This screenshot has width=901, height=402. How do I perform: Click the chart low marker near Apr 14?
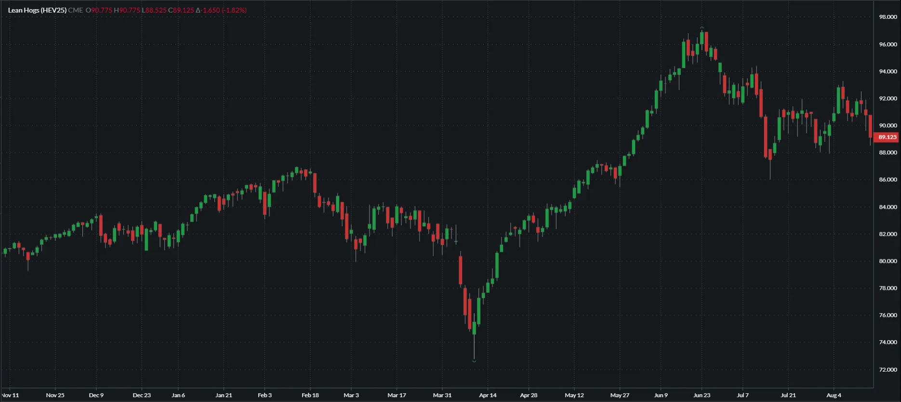pyautogui.click(x=474, y=361)
